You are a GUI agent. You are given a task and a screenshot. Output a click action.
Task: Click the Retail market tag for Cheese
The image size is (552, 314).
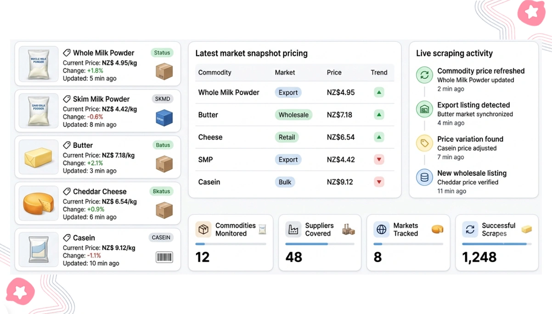[x=287, y=137]
